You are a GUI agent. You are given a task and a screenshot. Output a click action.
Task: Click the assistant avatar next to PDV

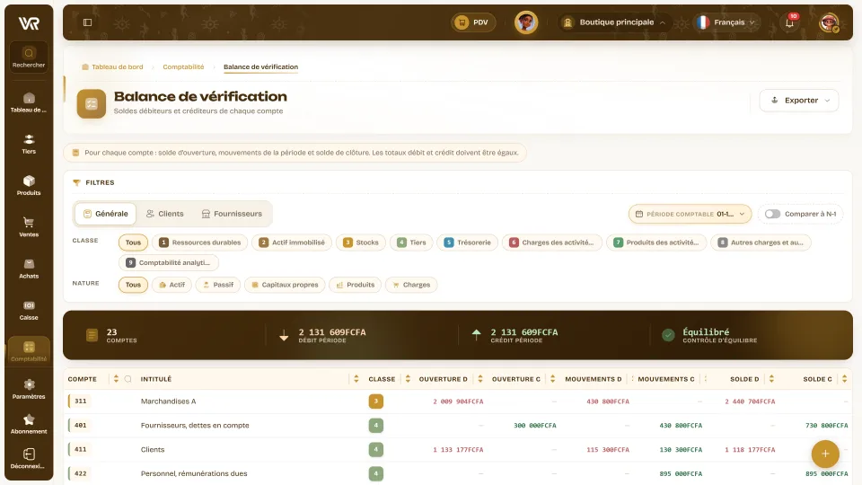click(526, 22)
